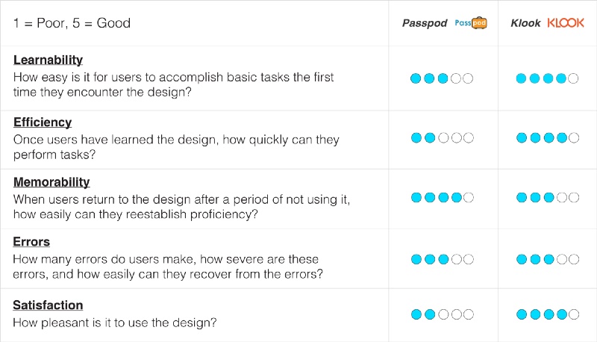Select third empty dot in Passpod Efficiency rating
Image resolution: width=597 pixels, height=342 pixels.
pos(443,138)
